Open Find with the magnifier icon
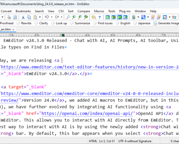The image size is (179, 144). (x=68, y=17)
